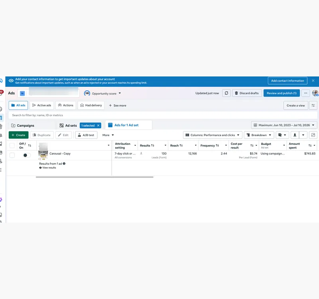Screen dimensions: 319x299
Task: Open the Attribution setting column menu
Action: pyautogui.click(x=135, y=145)
